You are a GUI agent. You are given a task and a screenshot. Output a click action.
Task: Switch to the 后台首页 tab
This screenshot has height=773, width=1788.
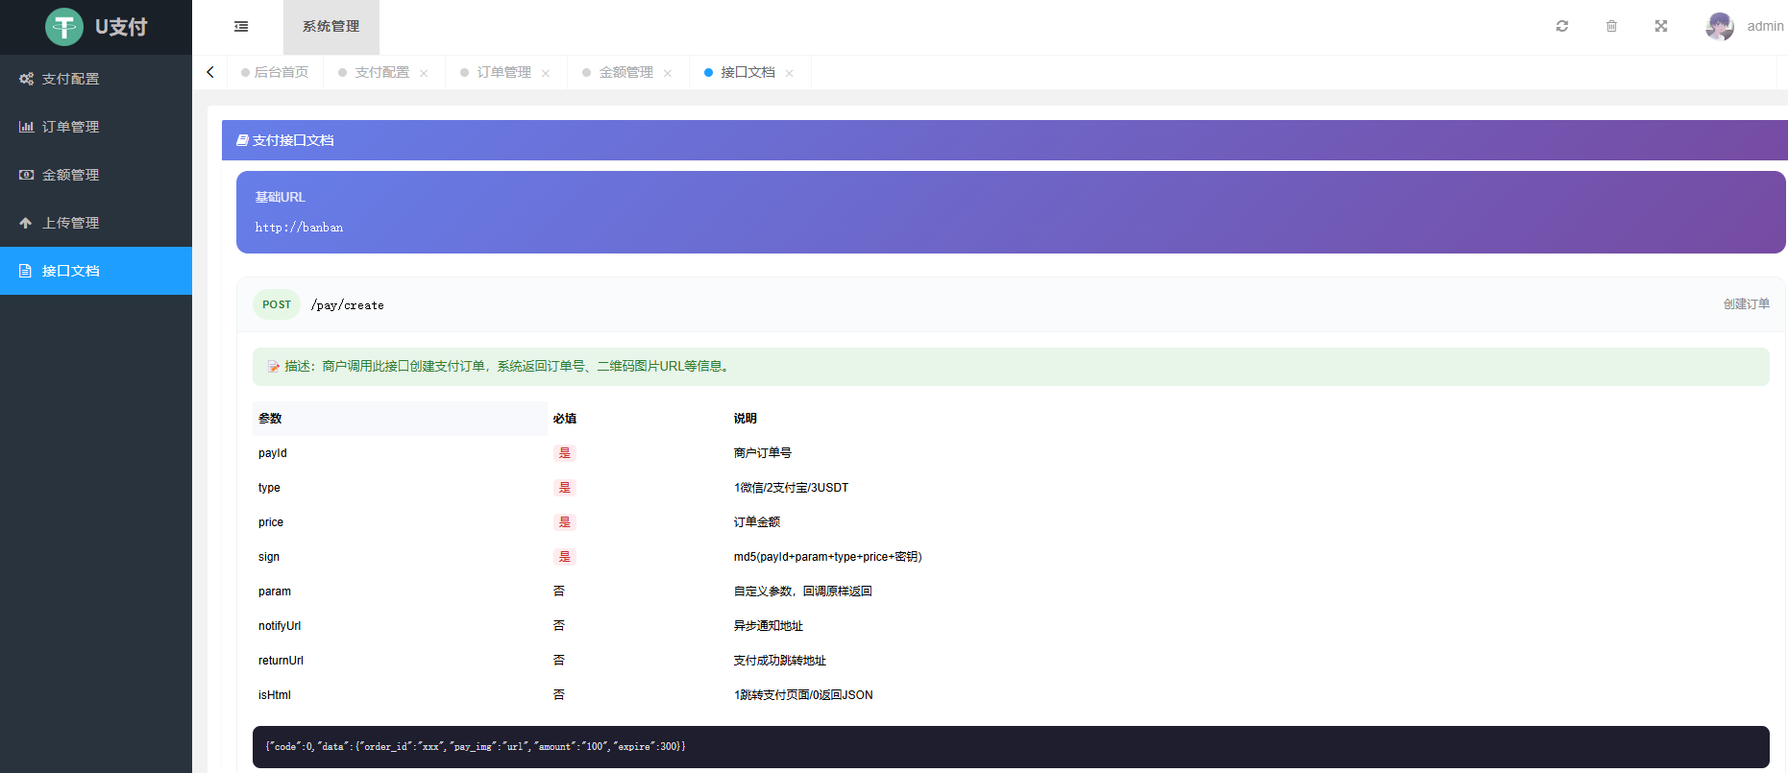(x=275, y=72)
